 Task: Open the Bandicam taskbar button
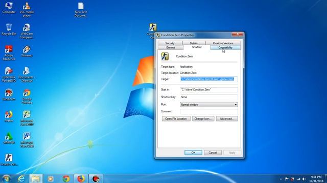[96, 178]
